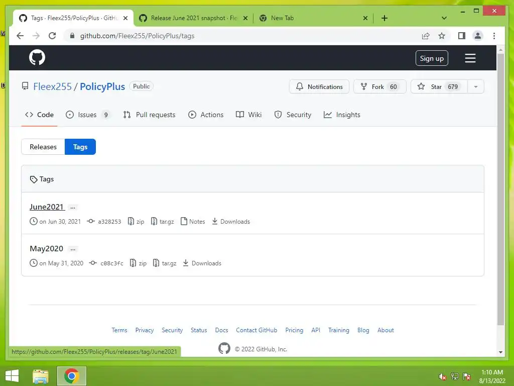Click the Chrome taskbar icon
Screen dimensions: 514x386
click(x=72, y=376)
